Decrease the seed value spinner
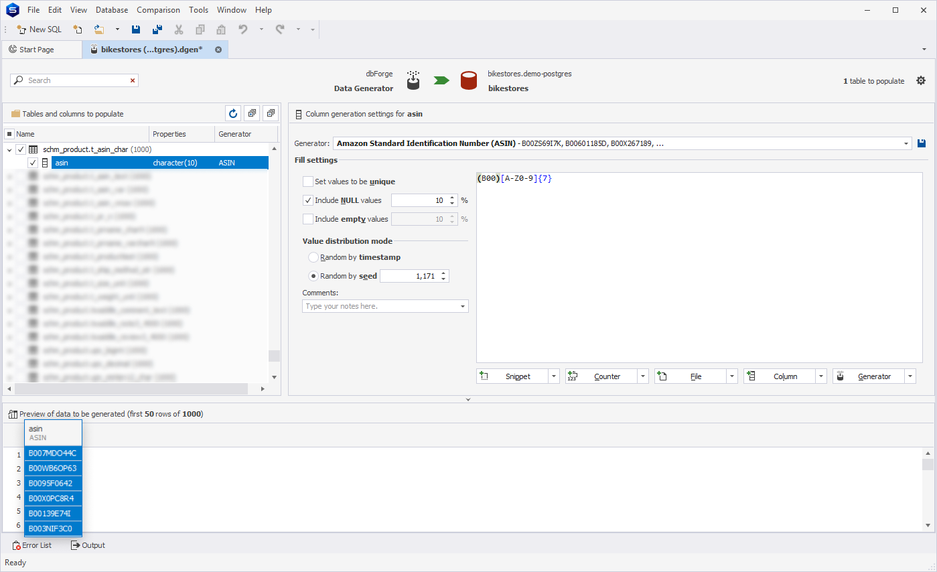Image resolution: width=937 pixels, height=572 pixels. 445,279
